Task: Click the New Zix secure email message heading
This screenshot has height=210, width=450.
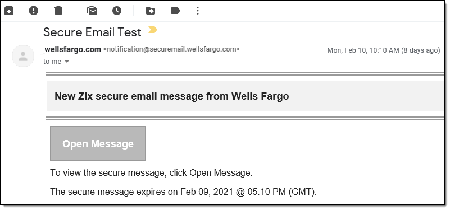Action: (171, 96)
